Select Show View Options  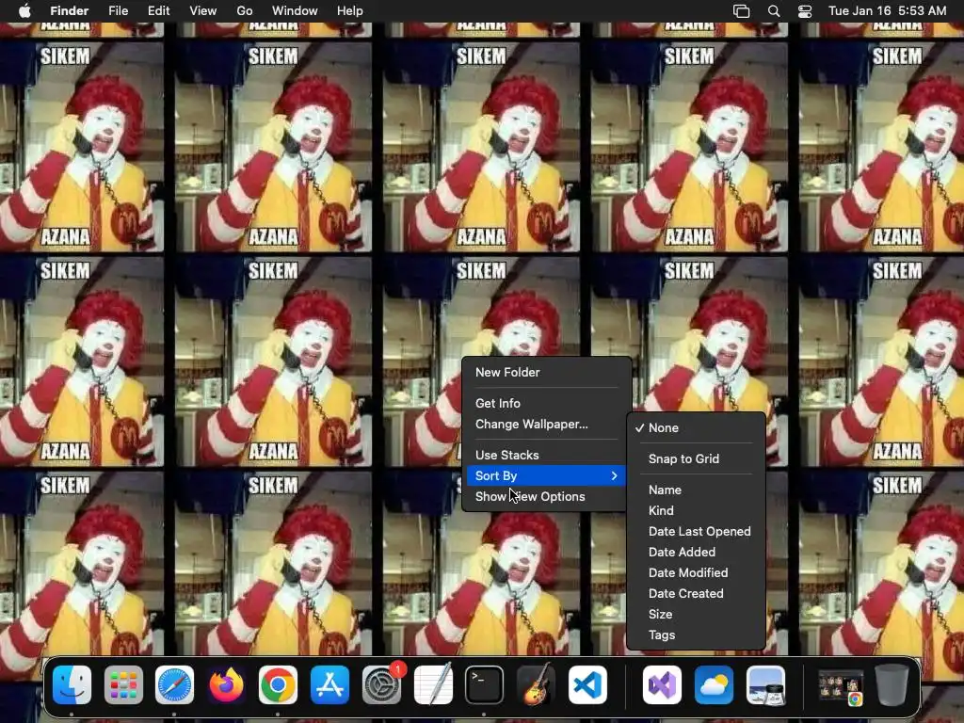tap(547, 497)
